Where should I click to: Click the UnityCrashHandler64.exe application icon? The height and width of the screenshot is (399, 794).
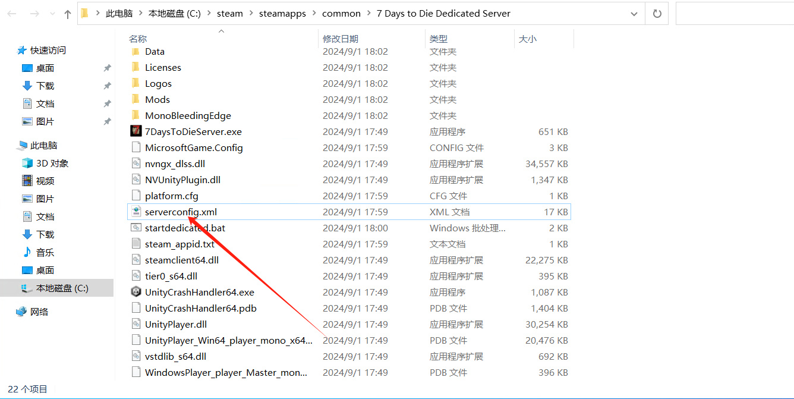[x=136, y=292]
